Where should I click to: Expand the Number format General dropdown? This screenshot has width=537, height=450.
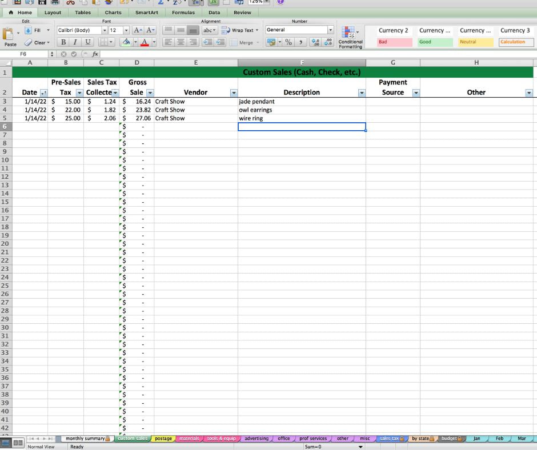coord(330,30)
